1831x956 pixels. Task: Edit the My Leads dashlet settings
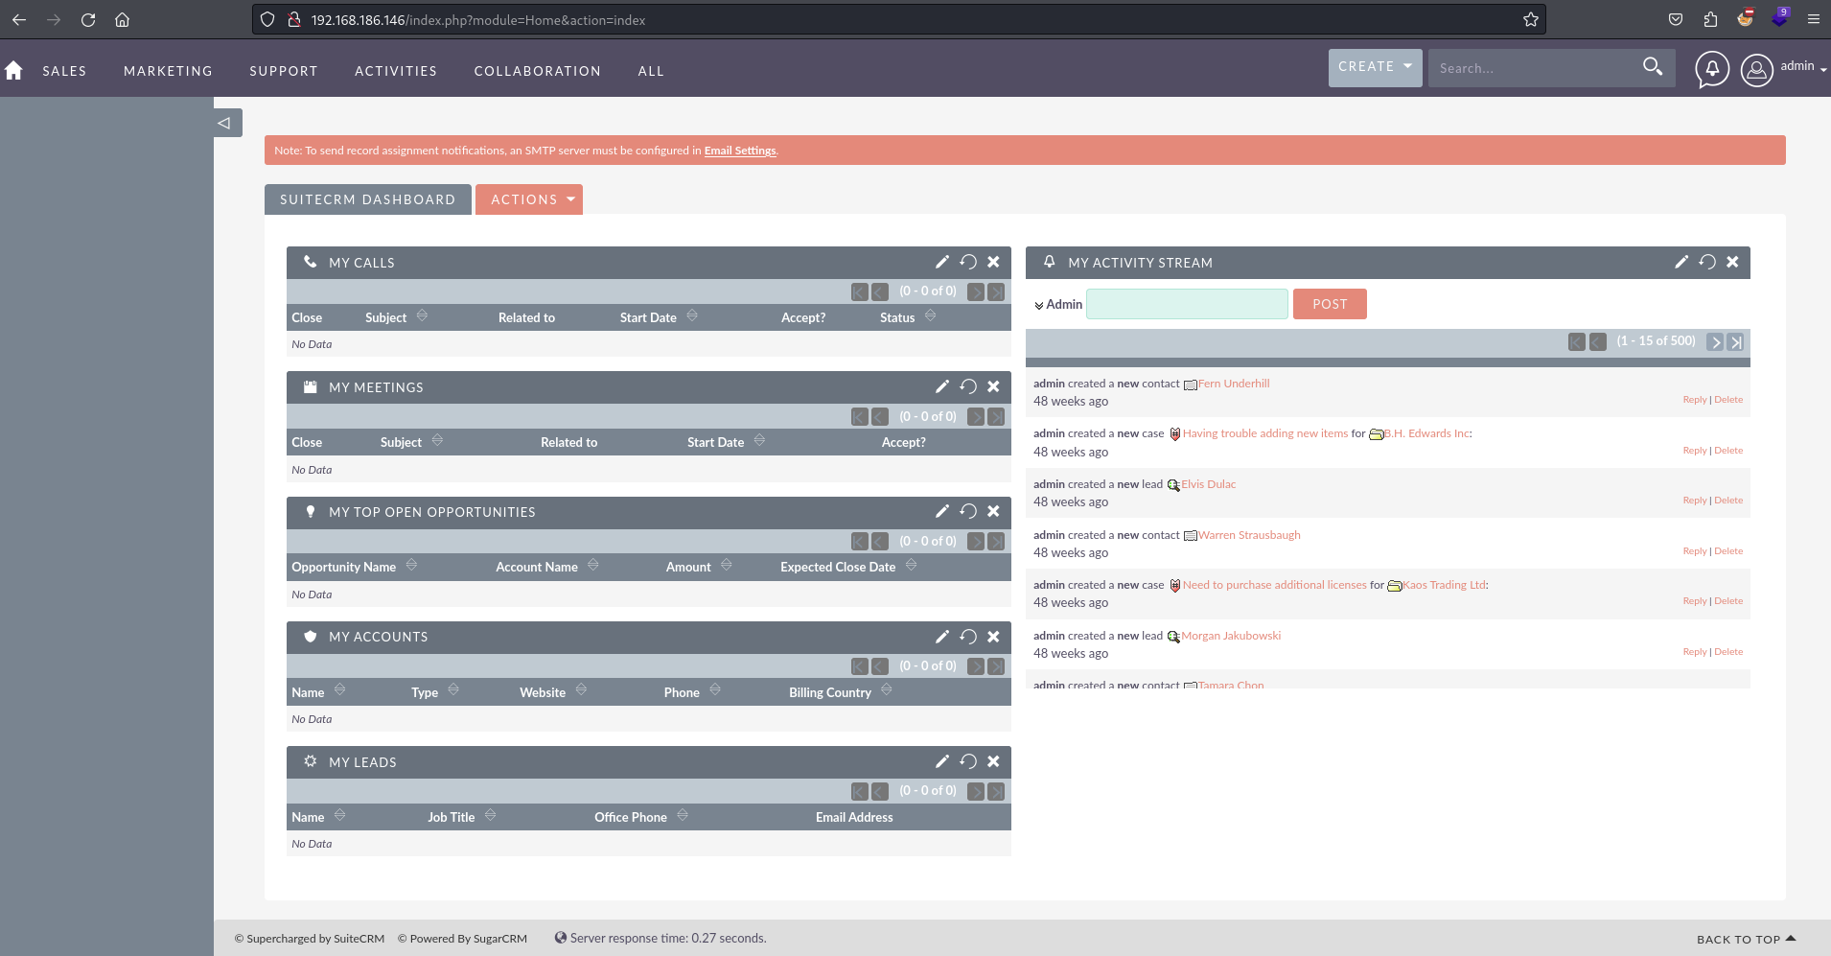click(941, 761)
